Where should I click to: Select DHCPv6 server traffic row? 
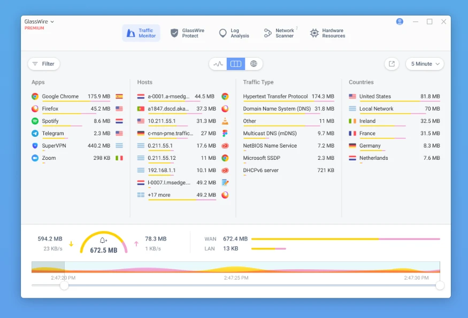288,170
